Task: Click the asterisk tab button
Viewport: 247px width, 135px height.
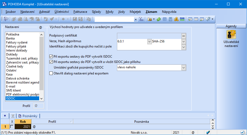Action: point(5,116)
